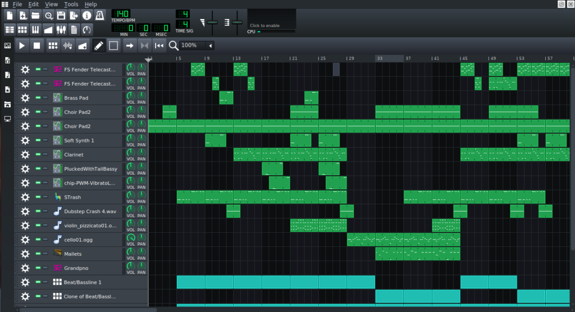Select the dashed-rectangle selection mode
The image size is (575, 312).
click(113, 45)
